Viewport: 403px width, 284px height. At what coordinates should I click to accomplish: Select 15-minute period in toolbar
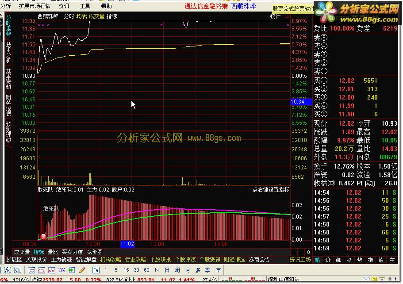pos(126,270)
